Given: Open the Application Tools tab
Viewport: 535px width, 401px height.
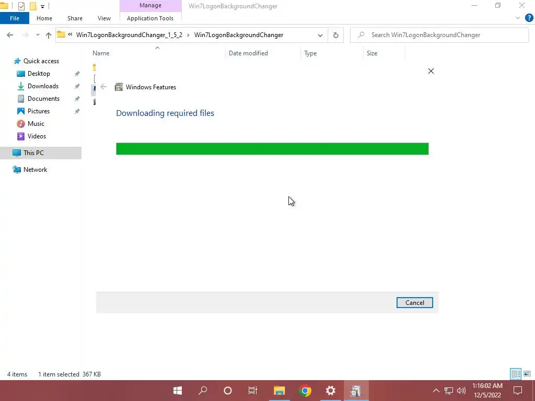Looking at the screenshot, I should (x=150, y=18).
